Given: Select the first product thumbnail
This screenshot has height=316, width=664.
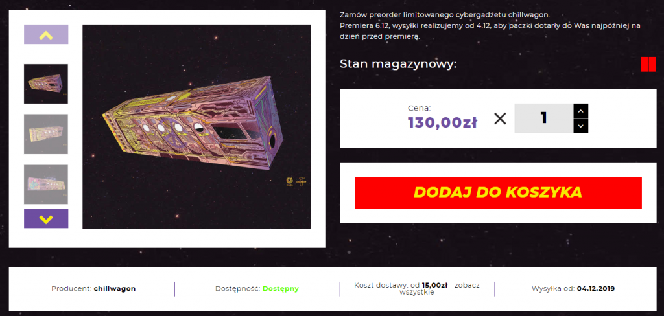Looking at the screenshot, I should pyautogui.click(x=46, y=84).
